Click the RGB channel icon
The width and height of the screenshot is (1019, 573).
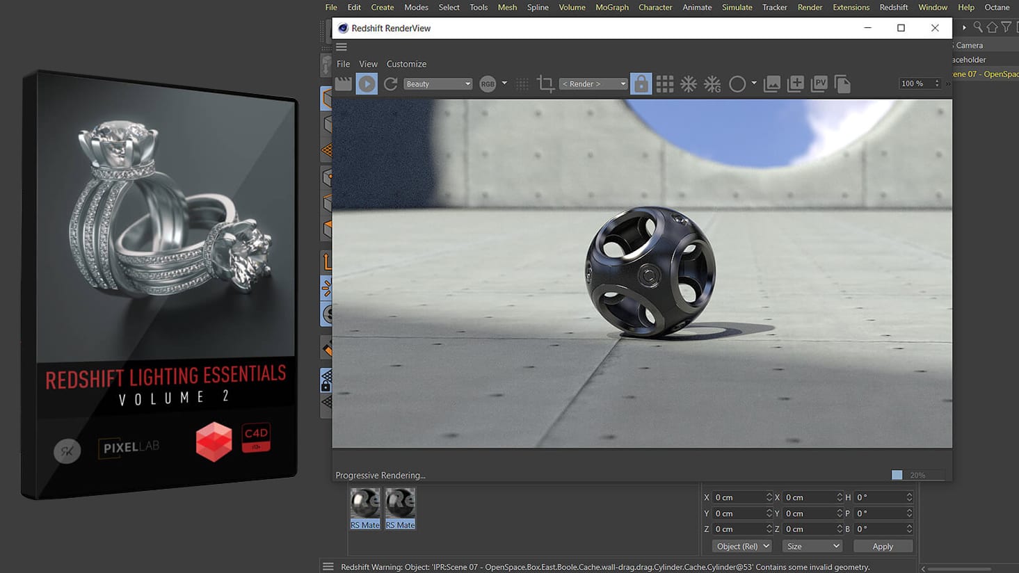pos(488,84)
